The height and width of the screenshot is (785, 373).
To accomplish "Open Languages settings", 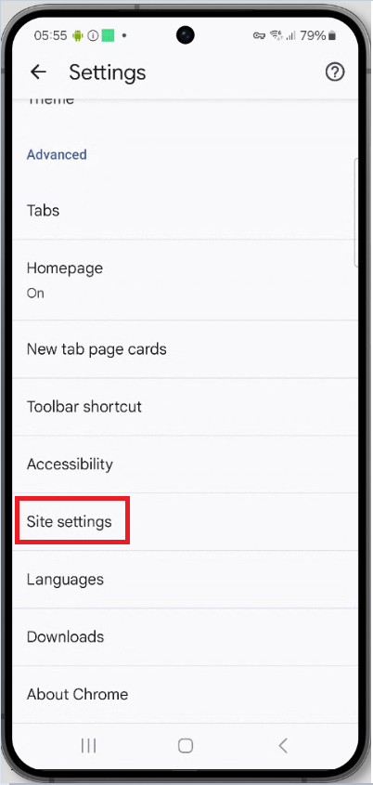I will pos(186,580).
